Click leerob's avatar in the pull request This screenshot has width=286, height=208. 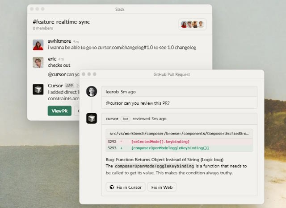pos(92,91)
